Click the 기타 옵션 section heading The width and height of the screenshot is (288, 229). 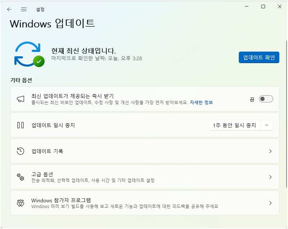21,80
